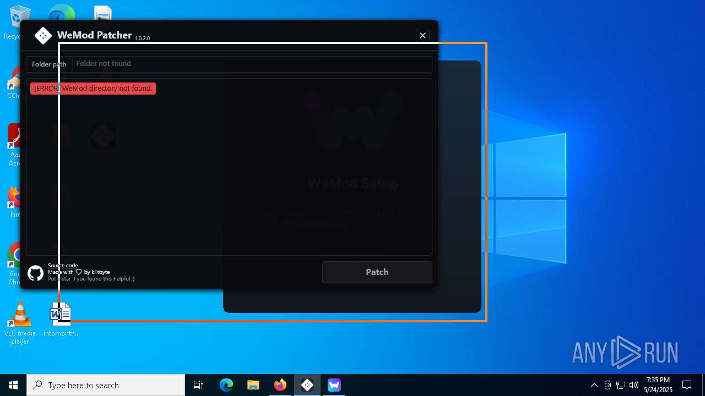The image size is (705, 396).
Task: Select the WeMod directory not found error
Action: [93, 89]
